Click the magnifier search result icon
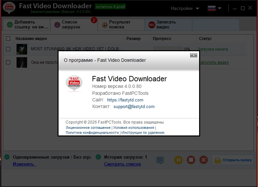Viewport: 258px width, 187px height. (x=105, y=25)
